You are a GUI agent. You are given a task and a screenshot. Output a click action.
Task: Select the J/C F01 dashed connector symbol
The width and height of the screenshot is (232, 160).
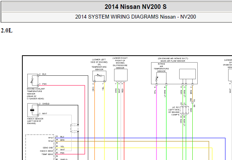184,110
